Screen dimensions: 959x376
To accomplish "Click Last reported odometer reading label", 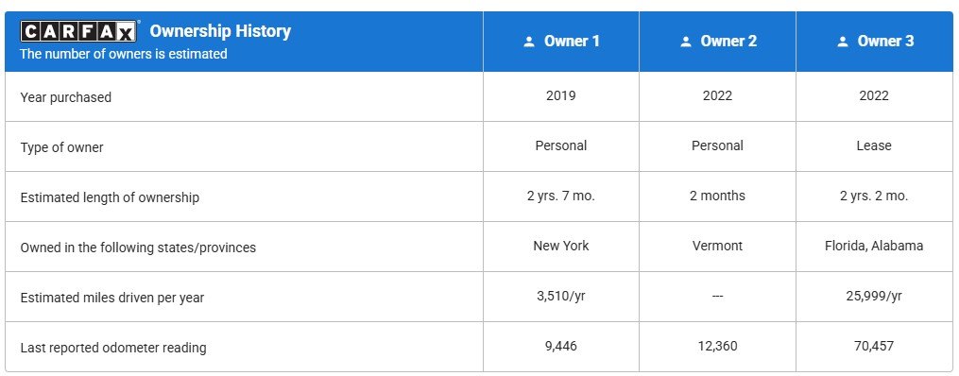I will pos(113,348).
